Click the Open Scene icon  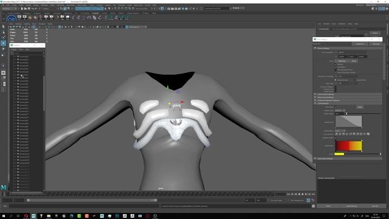coord(26,9)
